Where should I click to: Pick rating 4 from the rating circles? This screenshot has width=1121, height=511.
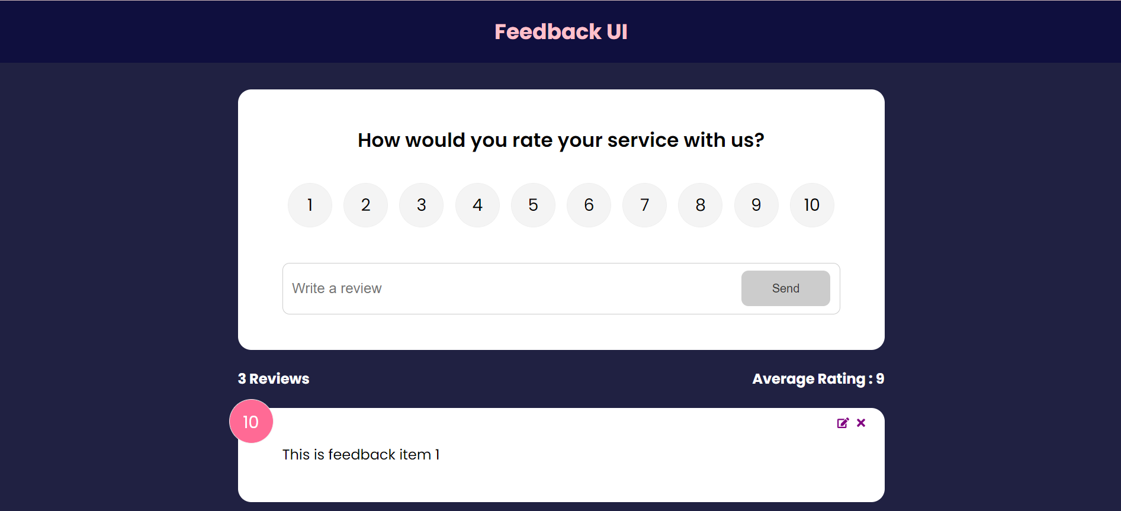(477, 205)
